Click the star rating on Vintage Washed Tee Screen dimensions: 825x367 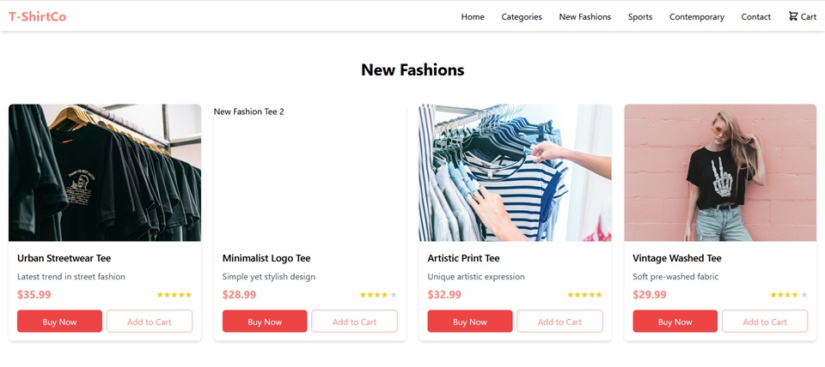pyautogui.click(x=789, y=295)
